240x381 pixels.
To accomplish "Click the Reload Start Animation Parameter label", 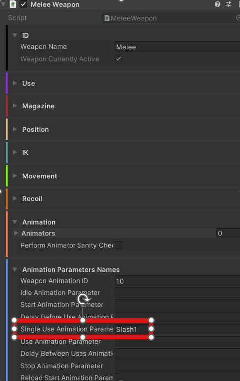I will pyautogui.click(x=67, y=378).
